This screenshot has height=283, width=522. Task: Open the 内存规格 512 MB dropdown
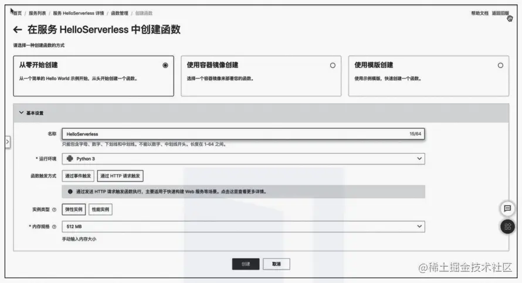(x=243, y=227)
